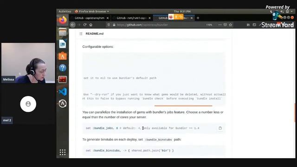Go to the Firefox home page
This screenshot has width=297, height=167.
(91, 25)
